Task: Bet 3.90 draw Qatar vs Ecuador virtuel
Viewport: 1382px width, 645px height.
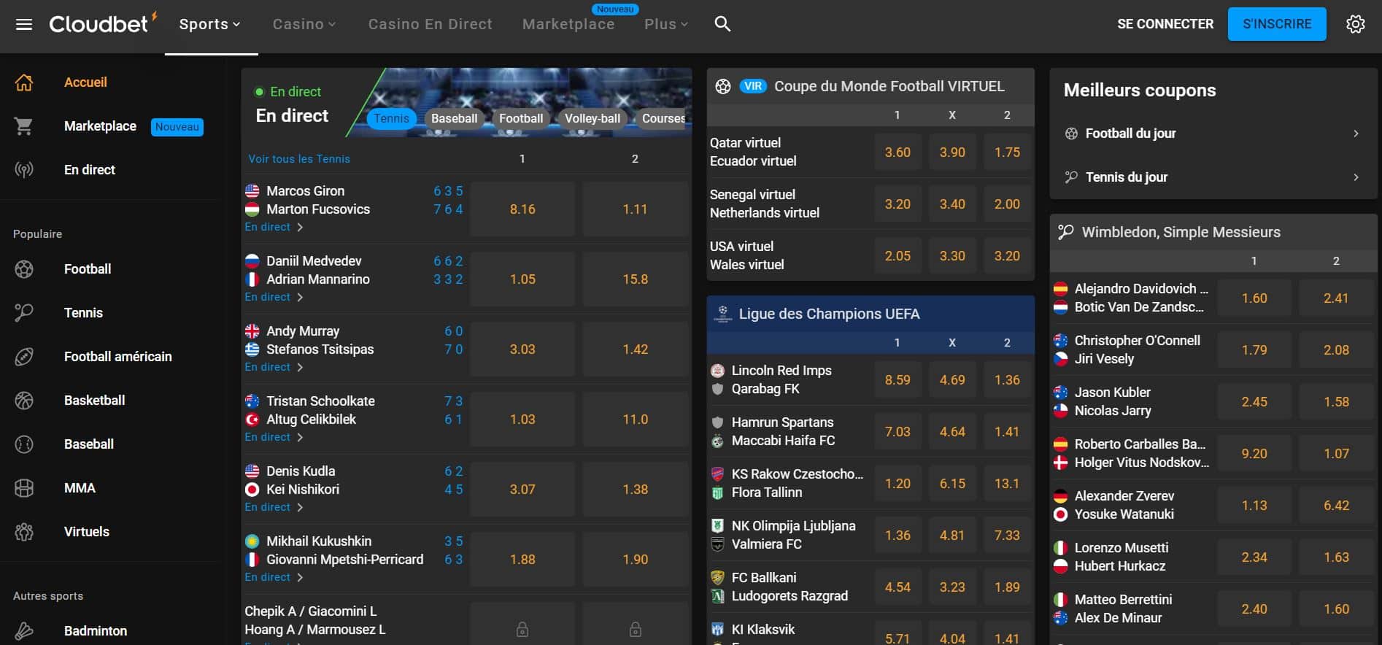Action: [952, 152]
